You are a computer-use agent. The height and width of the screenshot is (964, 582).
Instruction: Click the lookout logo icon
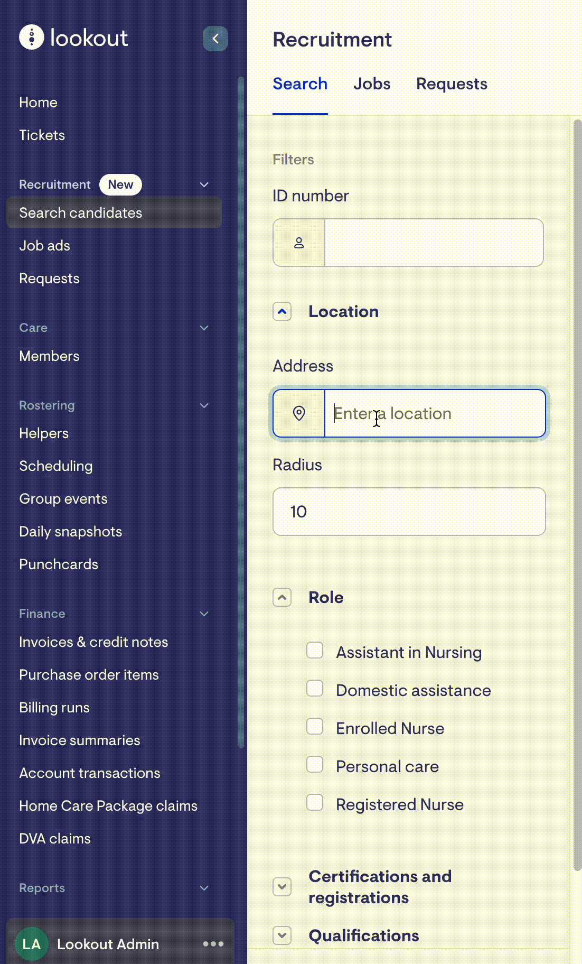tap(32, 38)
